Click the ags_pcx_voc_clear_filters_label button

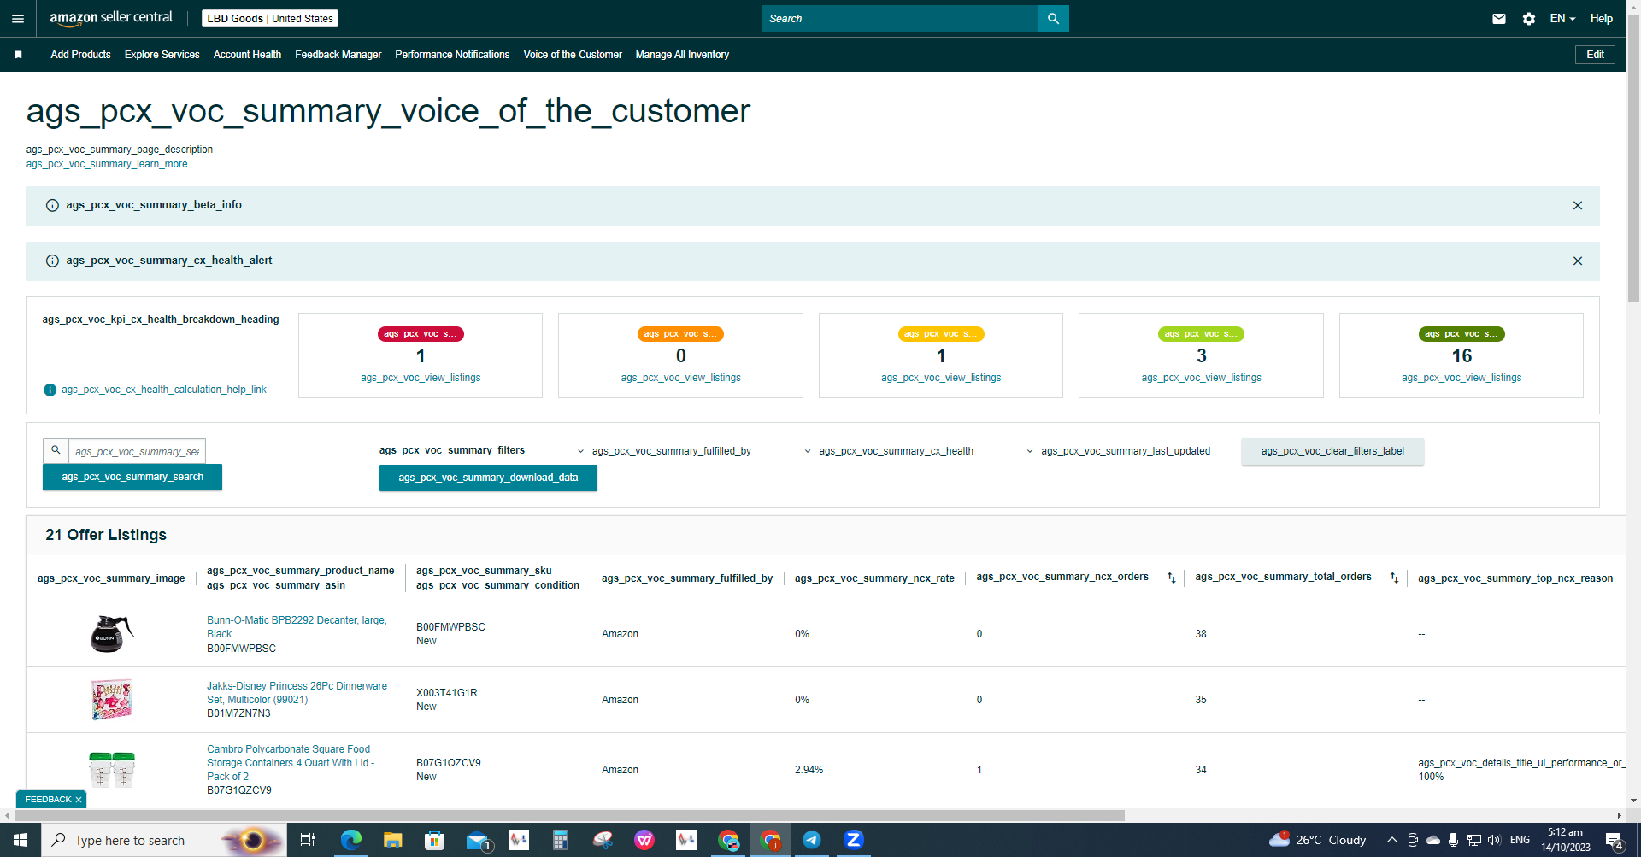(1332, 451)
